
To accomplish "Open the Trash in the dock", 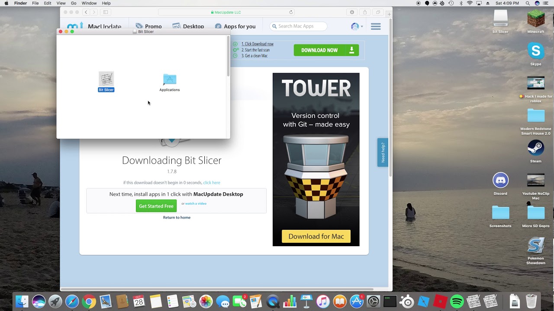I will [531, 301].
